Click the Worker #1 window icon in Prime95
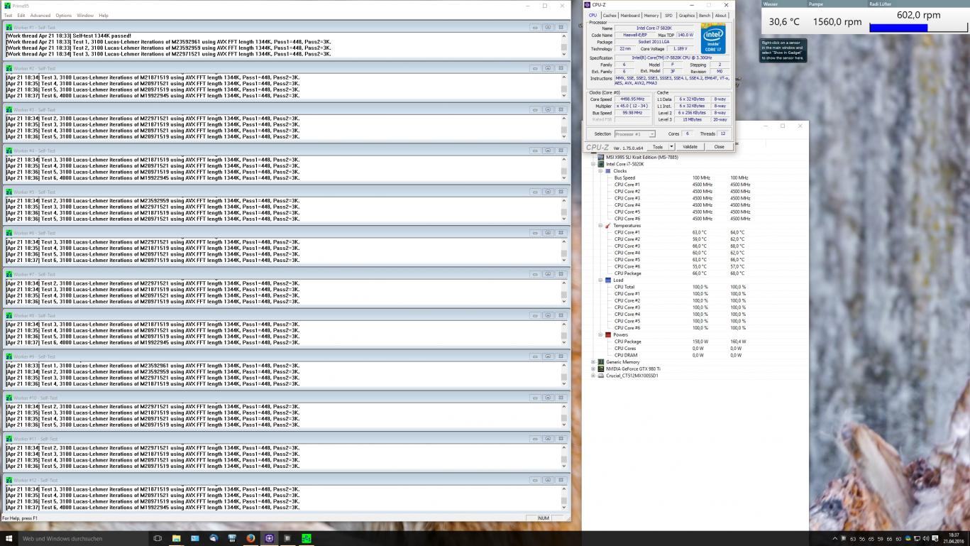The height and width of the screenshot is (546, 970). [8, 27]
